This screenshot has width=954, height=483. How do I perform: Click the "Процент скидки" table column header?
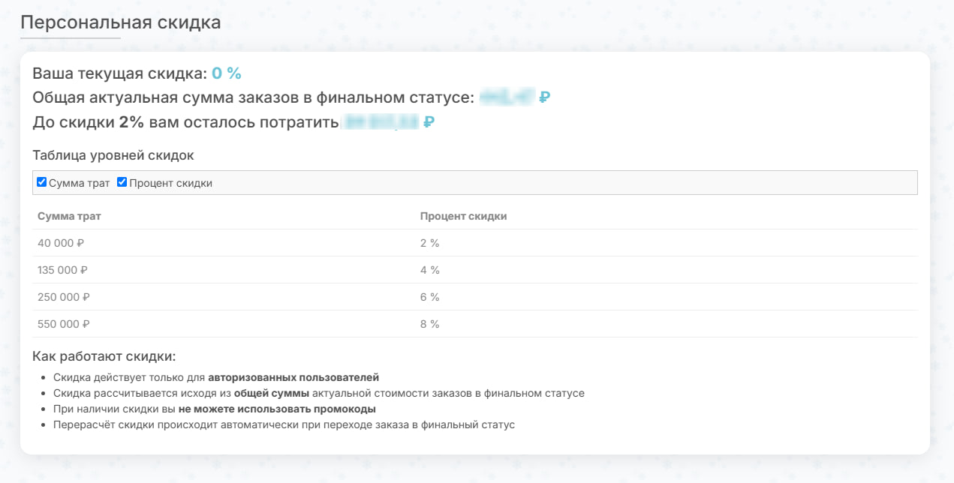coord(463,216)
